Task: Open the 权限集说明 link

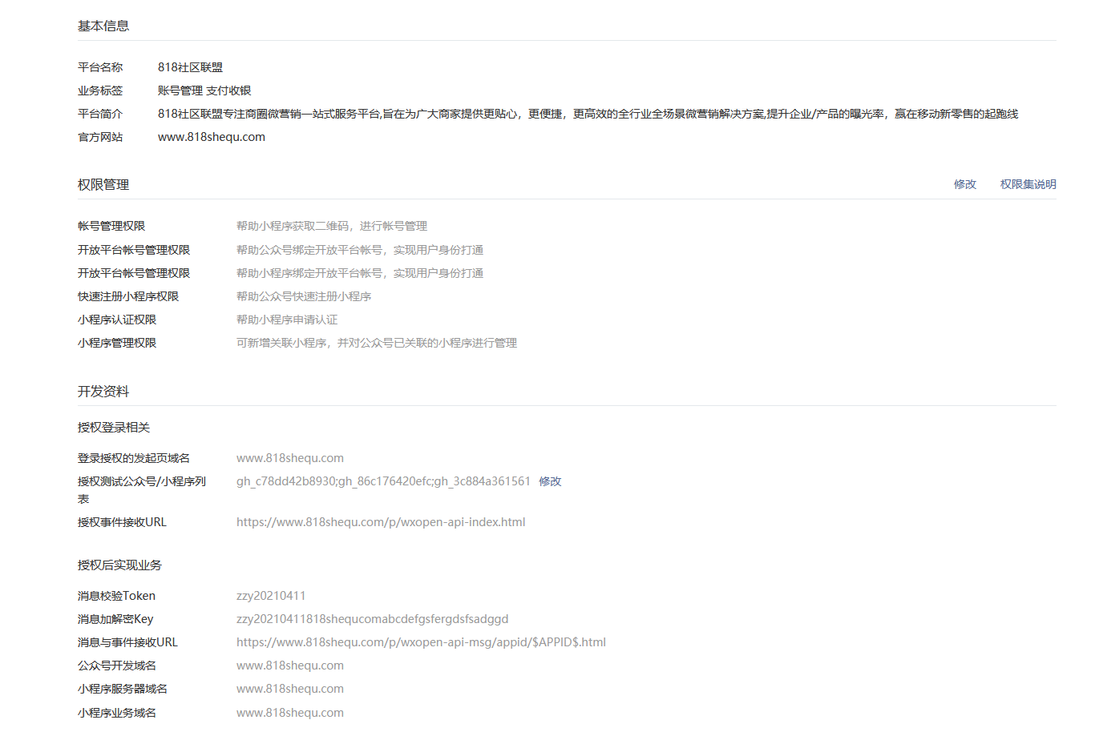Action: [1028, 184]
